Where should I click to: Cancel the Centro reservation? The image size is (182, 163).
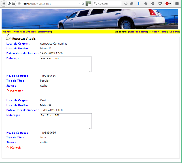point(17,147)
